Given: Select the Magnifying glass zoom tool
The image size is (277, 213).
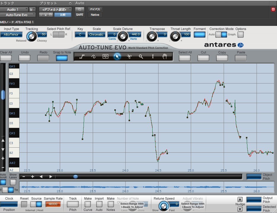Looking at the screenshot, I should pos(141,56).
